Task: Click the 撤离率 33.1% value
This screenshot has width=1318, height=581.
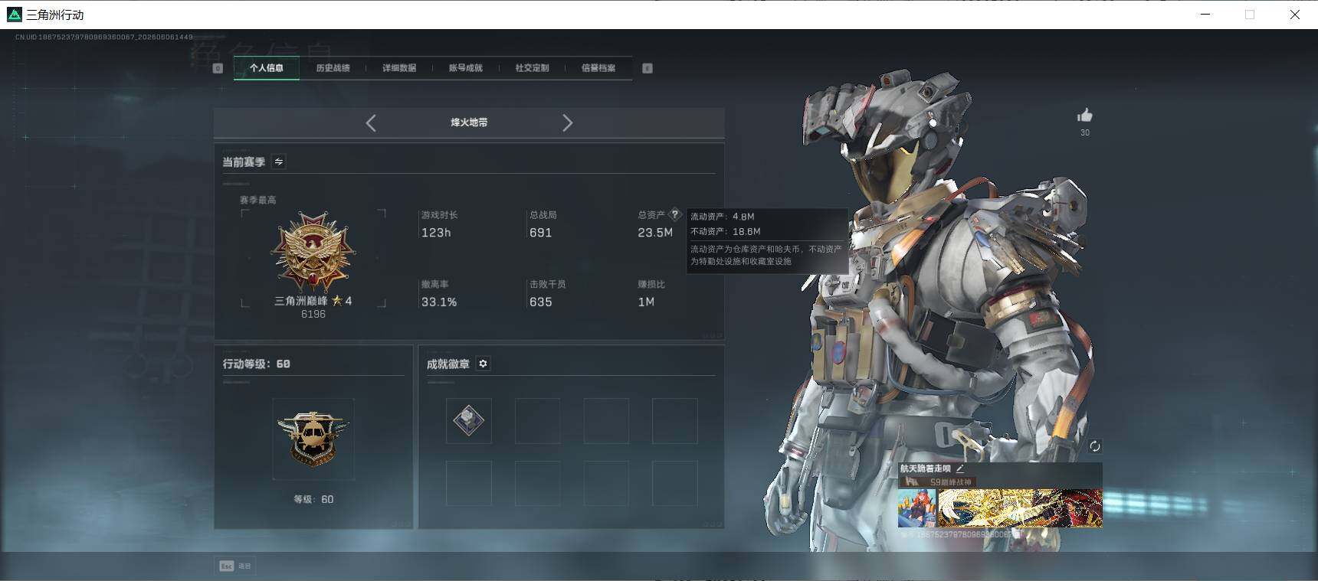Action: (x=439, y=302)
